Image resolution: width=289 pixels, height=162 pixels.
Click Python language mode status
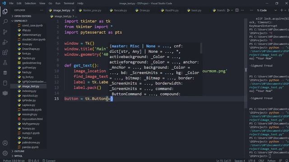[271, 161]
